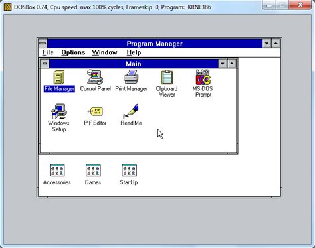
Task: Click the 'Control Panel' label text
Action: pyautogui.click(x=95, y=89)
